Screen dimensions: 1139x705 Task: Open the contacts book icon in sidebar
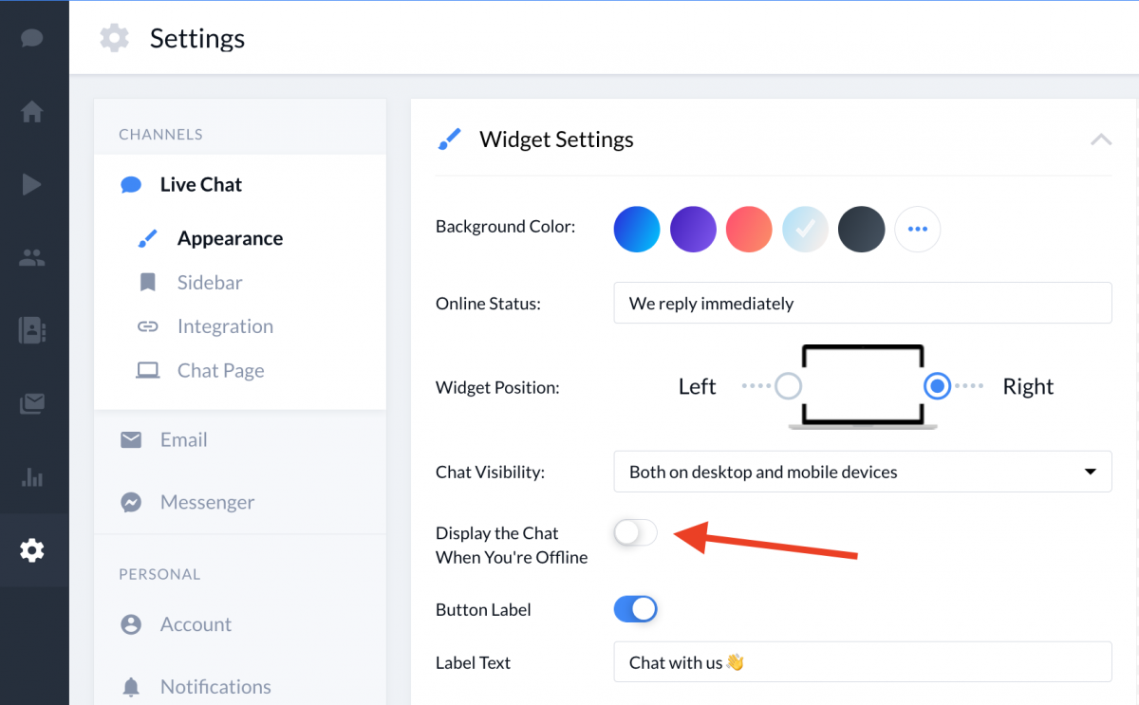coord(32,330)
